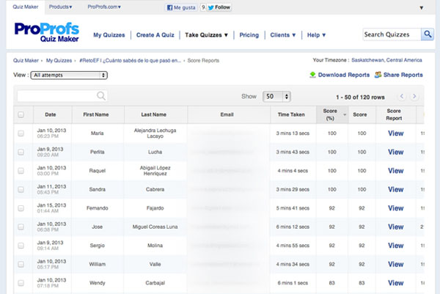Open the ProProfs.com dropdown
The image size is (440, 294).
point(104,7)
